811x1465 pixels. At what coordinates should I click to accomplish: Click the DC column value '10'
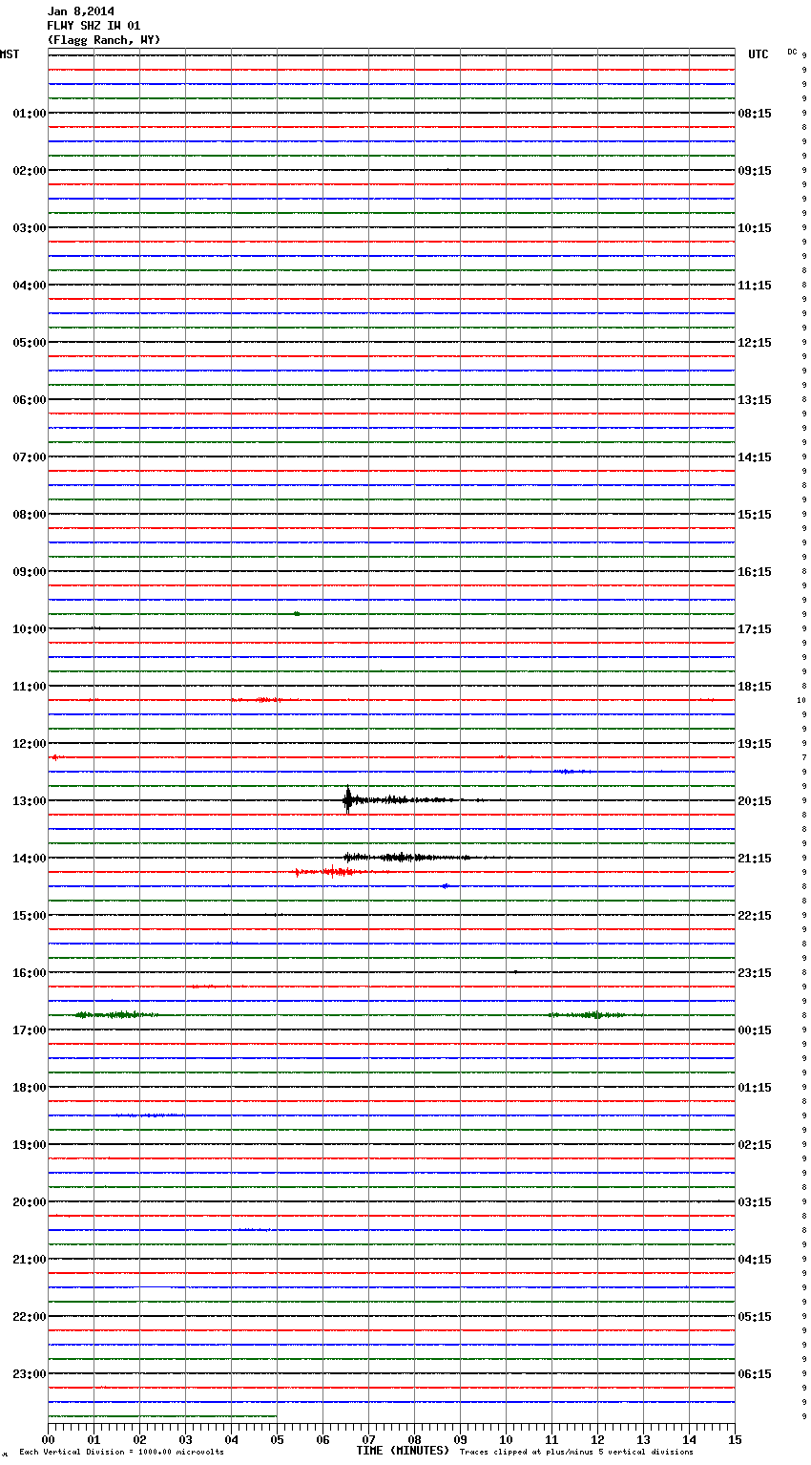[x=801, y=700]
